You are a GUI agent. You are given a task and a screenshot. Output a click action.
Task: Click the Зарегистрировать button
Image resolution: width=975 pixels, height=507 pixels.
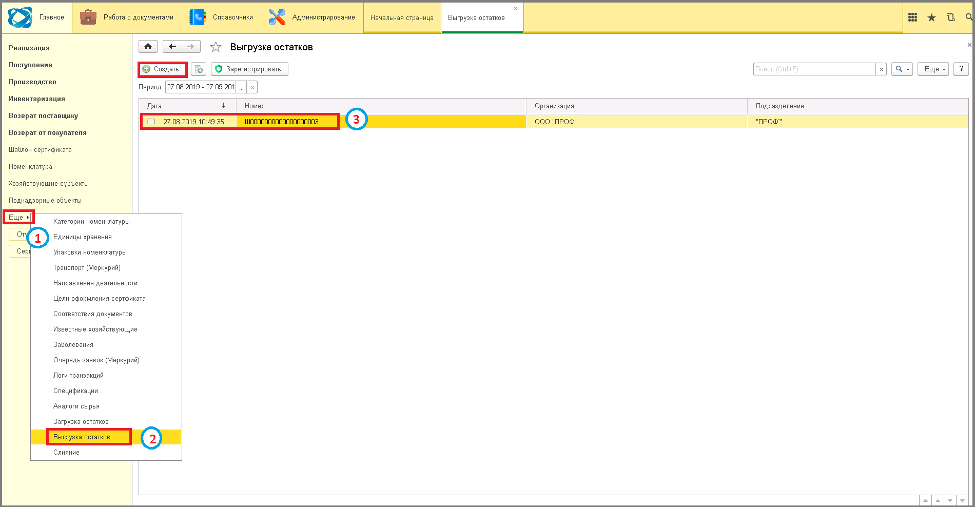click(249, 69)
